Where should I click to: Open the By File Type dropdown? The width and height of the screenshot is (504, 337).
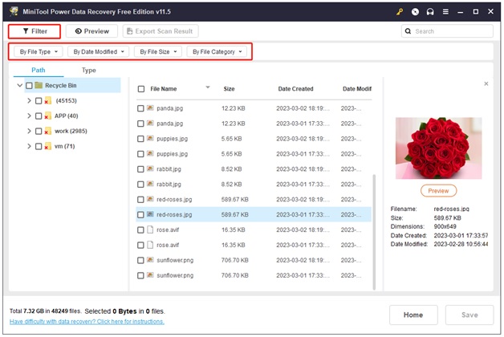[35, 51]
